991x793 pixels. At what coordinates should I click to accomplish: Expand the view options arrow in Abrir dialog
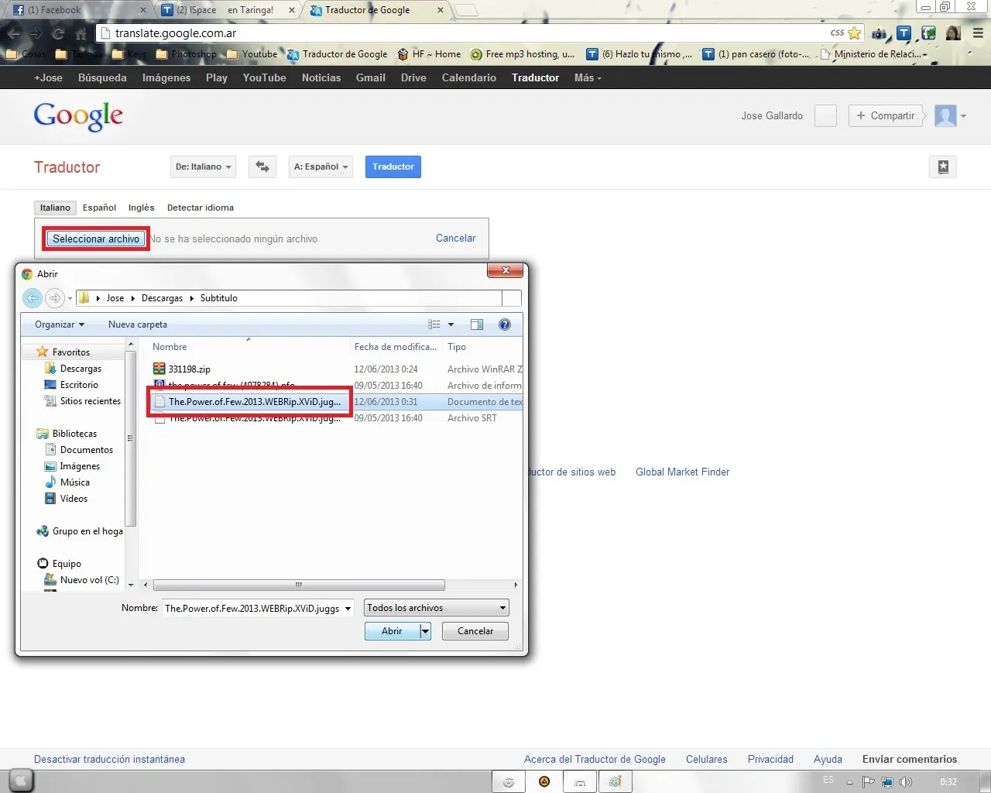pos(451,324)
